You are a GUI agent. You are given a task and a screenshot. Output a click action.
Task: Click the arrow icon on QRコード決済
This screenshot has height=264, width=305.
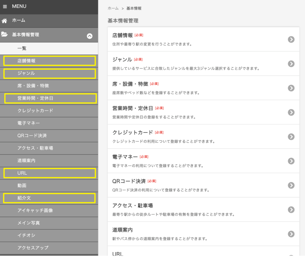point(291,185)
